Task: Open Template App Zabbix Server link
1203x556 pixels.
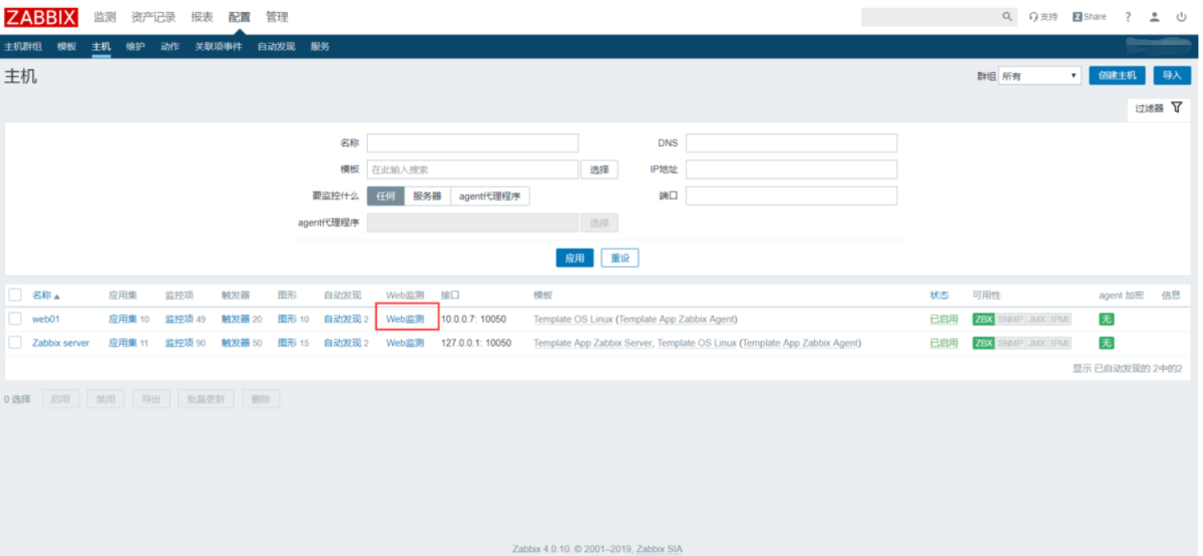Action: pos(593,343)
